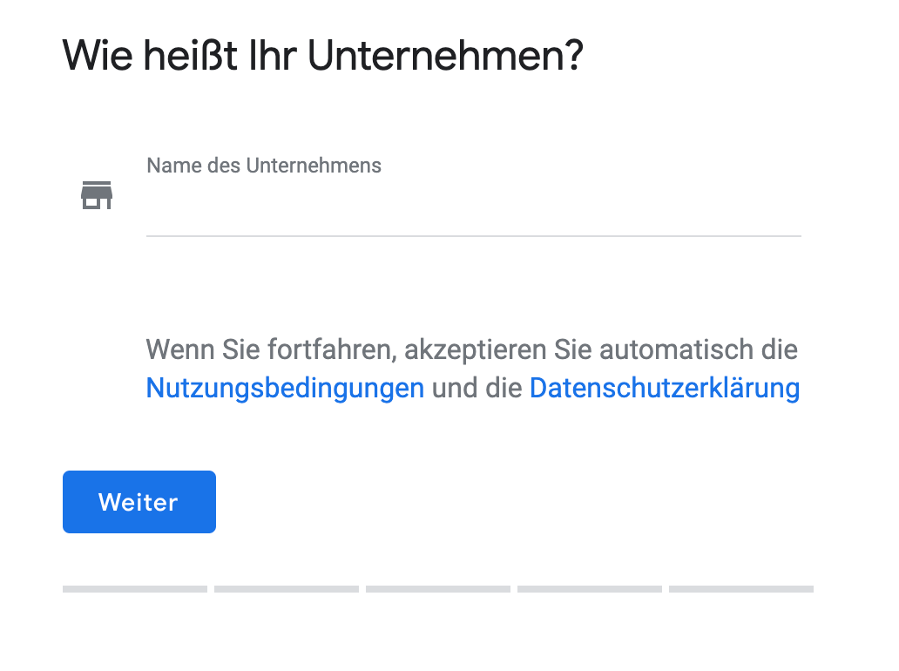
Task: Click the Weiter continue button
Action: [x=139, y=501]
